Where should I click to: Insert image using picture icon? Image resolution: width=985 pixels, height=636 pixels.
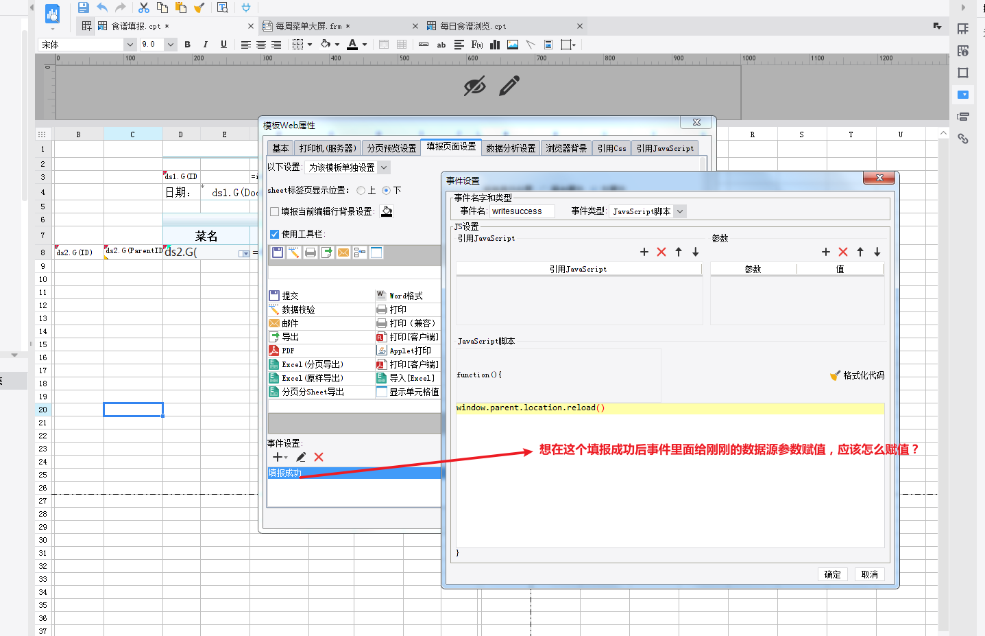click(513, 45)
